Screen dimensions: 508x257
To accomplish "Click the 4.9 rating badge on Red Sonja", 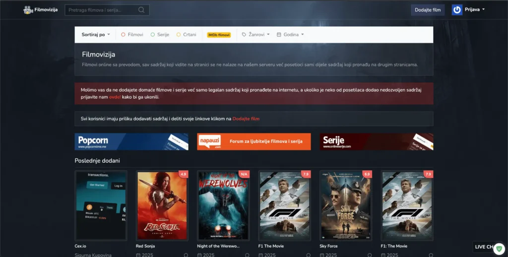I will (x=184, y=174).
